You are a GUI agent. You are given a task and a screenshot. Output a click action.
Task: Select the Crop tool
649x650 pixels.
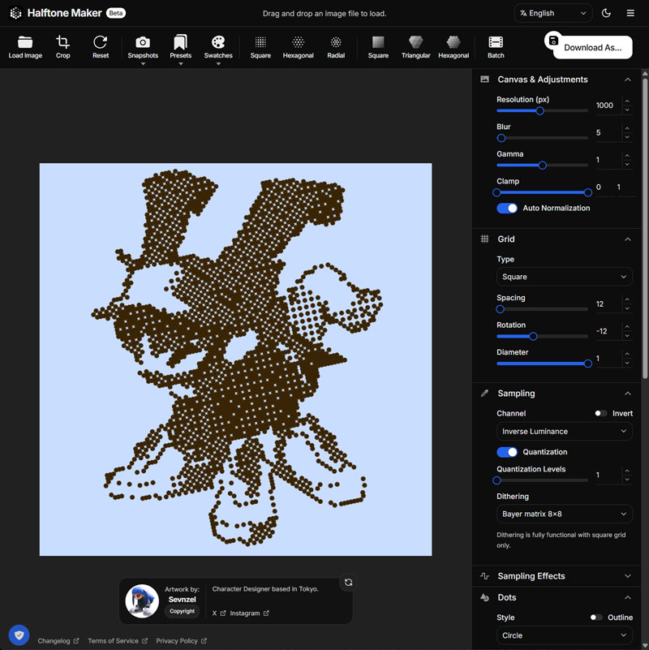pyautogui.click(x=62, y=42)
